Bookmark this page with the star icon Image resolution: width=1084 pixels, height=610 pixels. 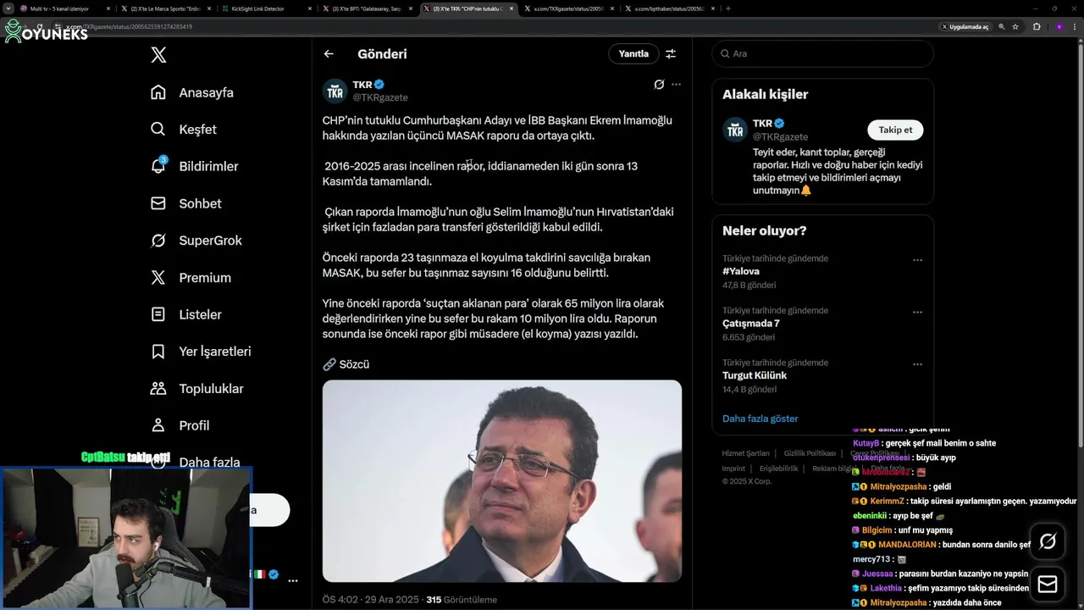(x=1015, y=26)
